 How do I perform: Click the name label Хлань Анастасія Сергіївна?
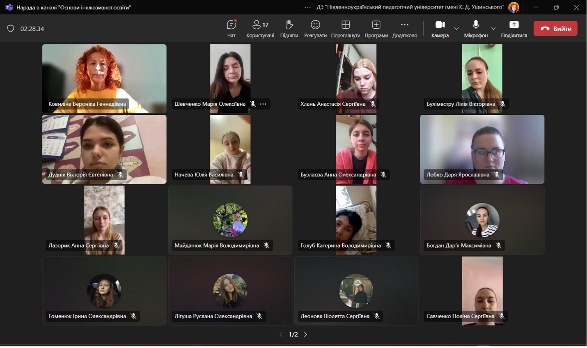[333, 104]
